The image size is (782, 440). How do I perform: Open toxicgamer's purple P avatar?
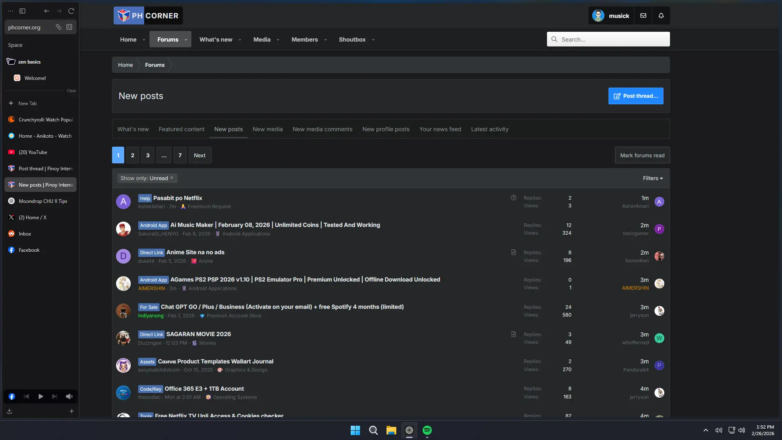coord(659,229)
